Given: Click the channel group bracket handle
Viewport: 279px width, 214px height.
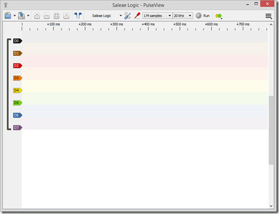Looking at the screenshot, I should (x=8, y=84).
